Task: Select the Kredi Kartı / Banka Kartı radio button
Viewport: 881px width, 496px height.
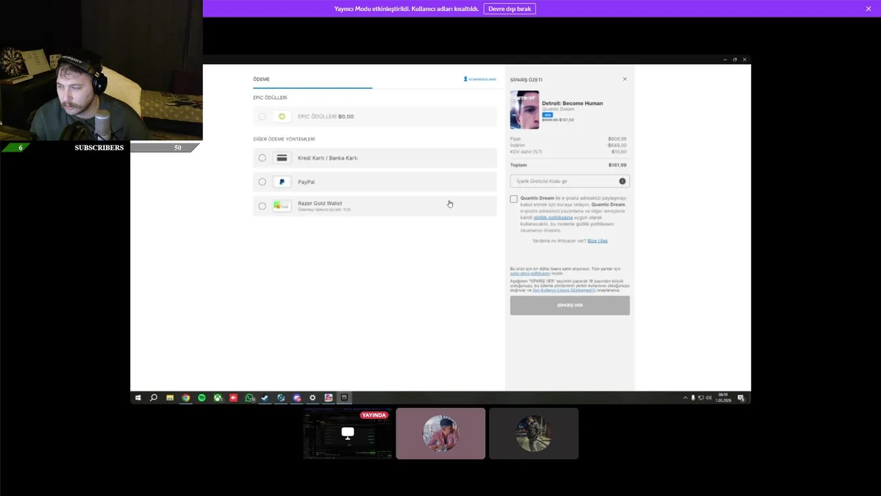Action: tap(262, 158)
